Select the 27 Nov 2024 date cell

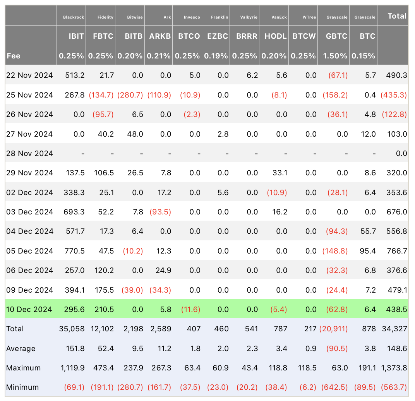(x=29, y=134)
